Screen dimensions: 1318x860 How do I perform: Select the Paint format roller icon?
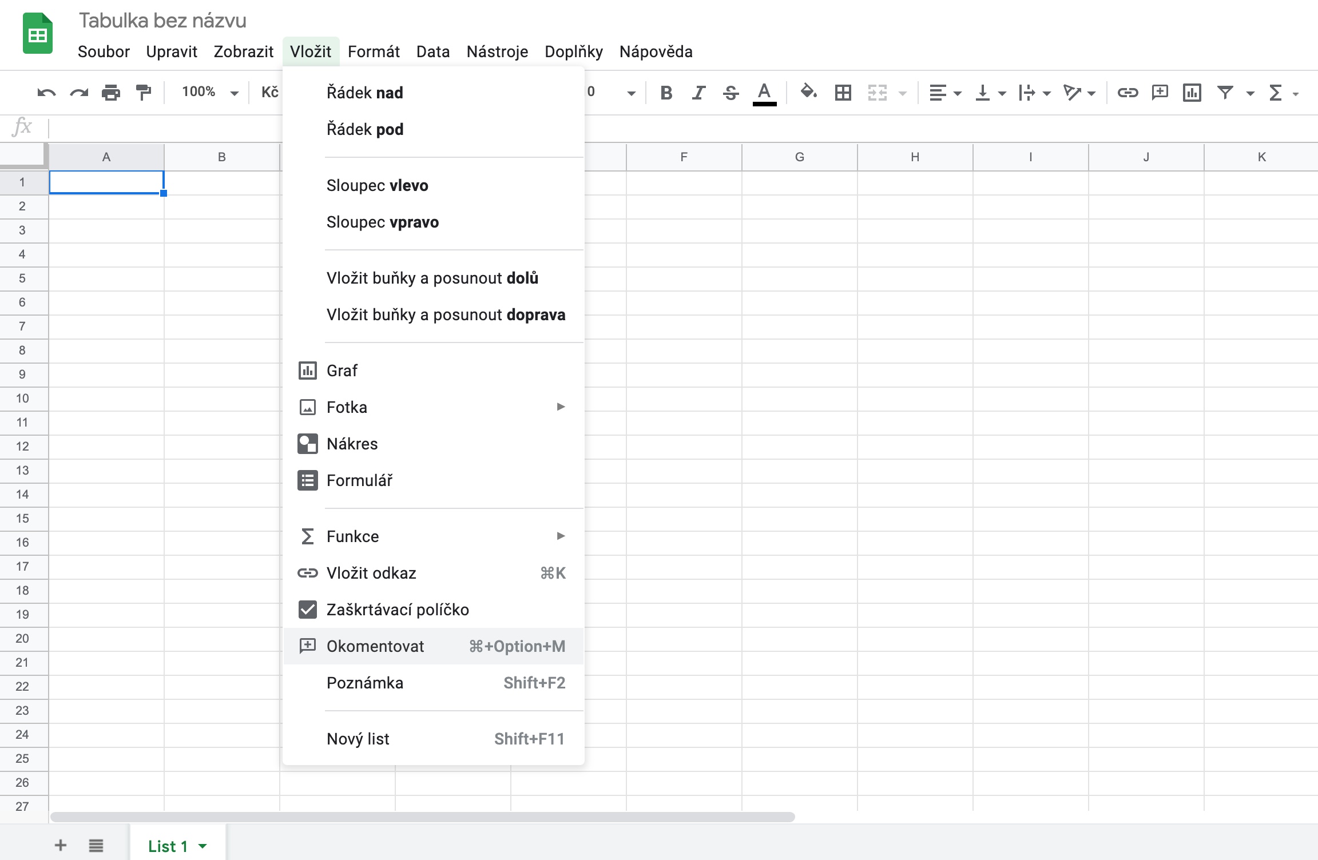pyautogui.click(x=143, y=93)
